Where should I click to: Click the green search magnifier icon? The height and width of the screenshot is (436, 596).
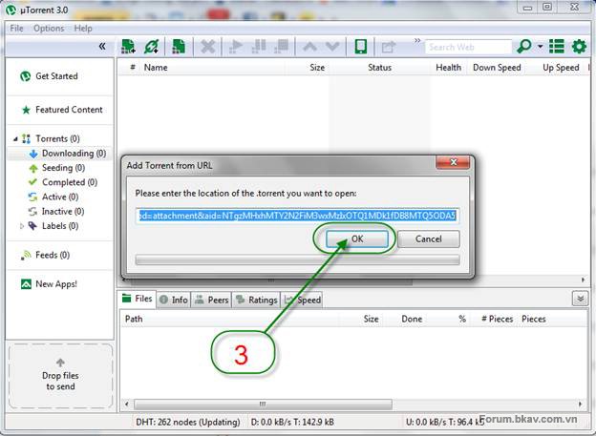pyautogui.click(x=524, y=46)
